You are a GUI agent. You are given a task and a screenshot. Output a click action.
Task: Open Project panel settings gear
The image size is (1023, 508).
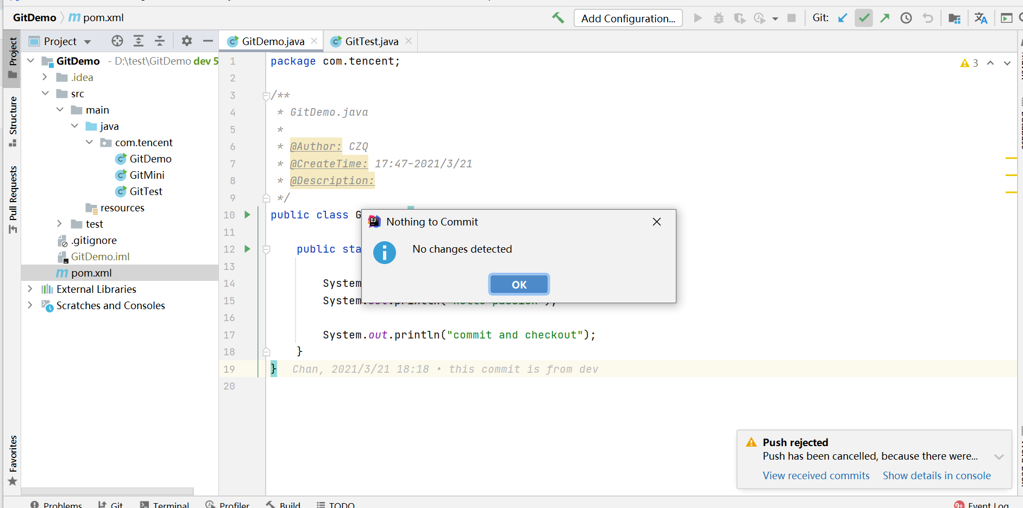(187, 41)
